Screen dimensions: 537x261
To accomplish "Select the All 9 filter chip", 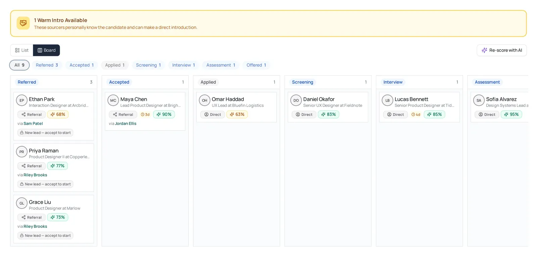I will pos(19,65).
